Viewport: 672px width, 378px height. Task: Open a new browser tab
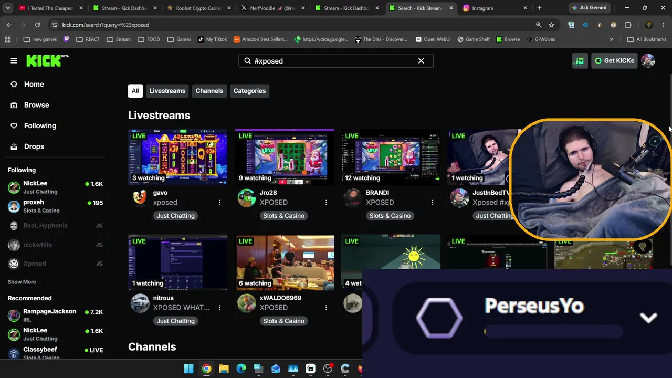click(539, 8)
